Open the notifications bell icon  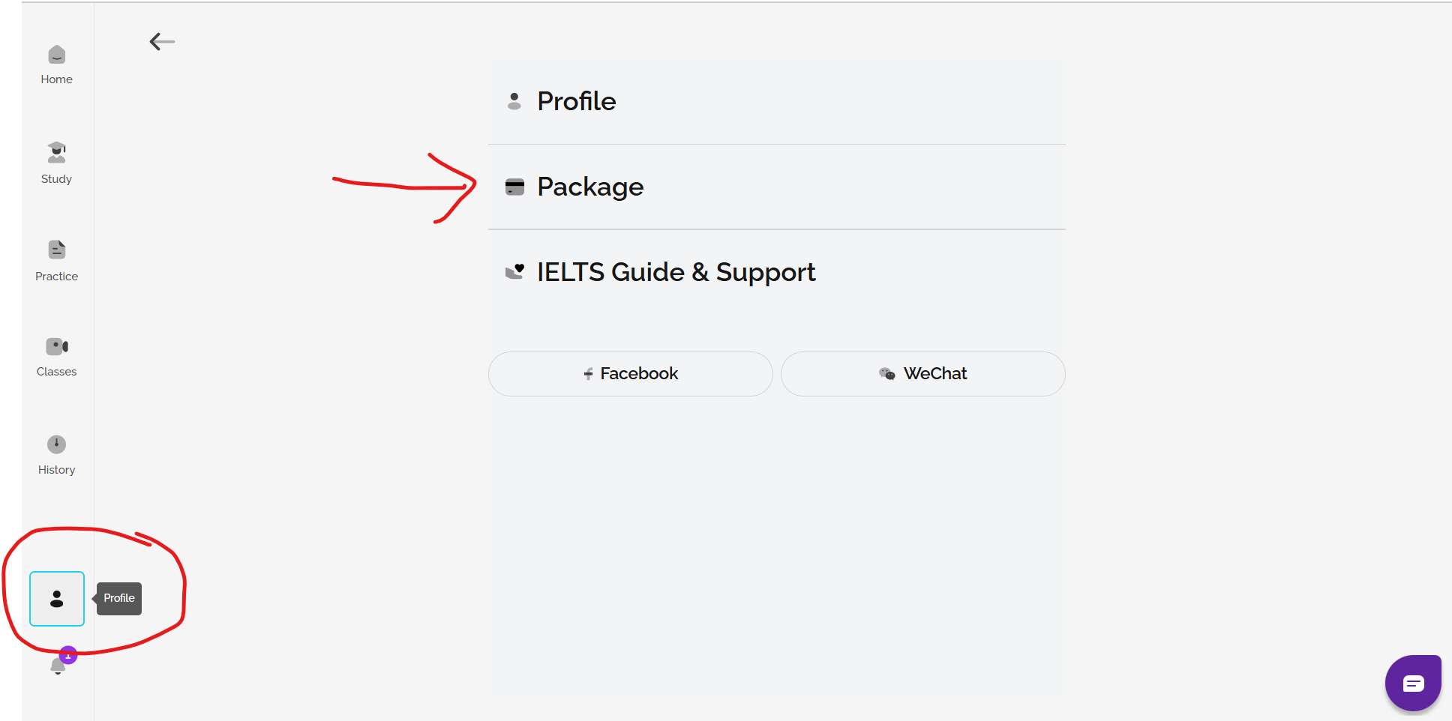(57, 667)
